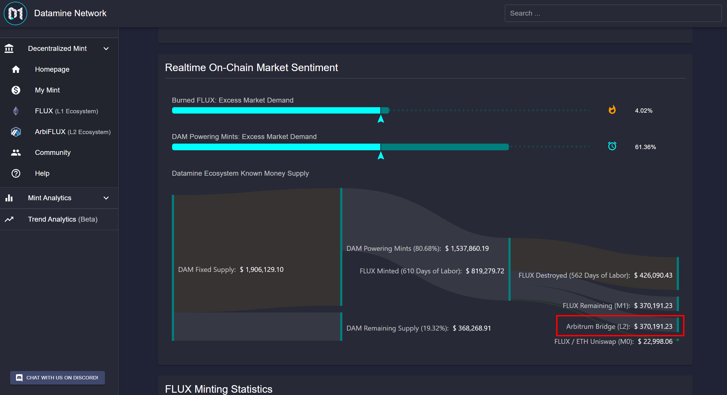Click the 4.02% burned percentage value

coord(643,111)
